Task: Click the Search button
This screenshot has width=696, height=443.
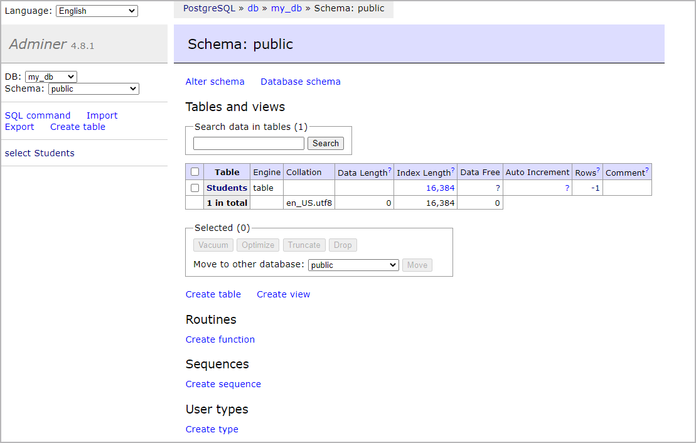Action: click(x=325, y=143)
